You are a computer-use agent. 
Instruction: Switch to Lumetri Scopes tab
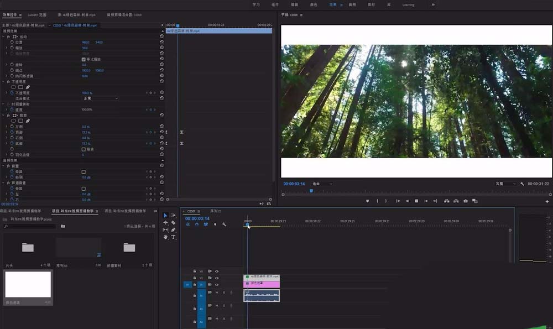coord(36,15)
